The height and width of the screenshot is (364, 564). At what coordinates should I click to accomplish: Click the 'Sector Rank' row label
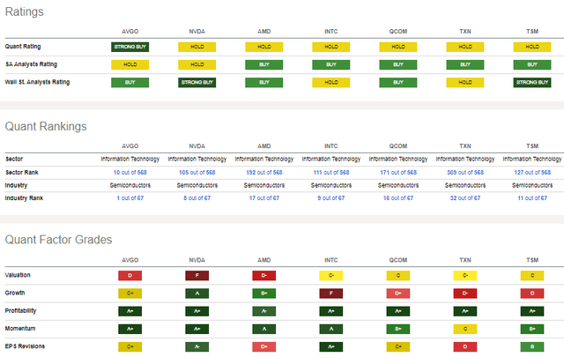coord(21,172)
